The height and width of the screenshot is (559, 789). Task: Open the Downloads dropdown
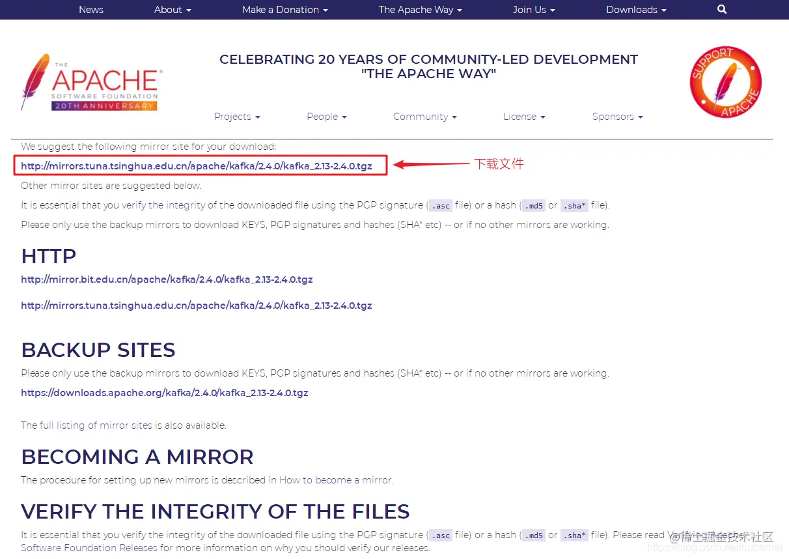click(x=636, y=10)
